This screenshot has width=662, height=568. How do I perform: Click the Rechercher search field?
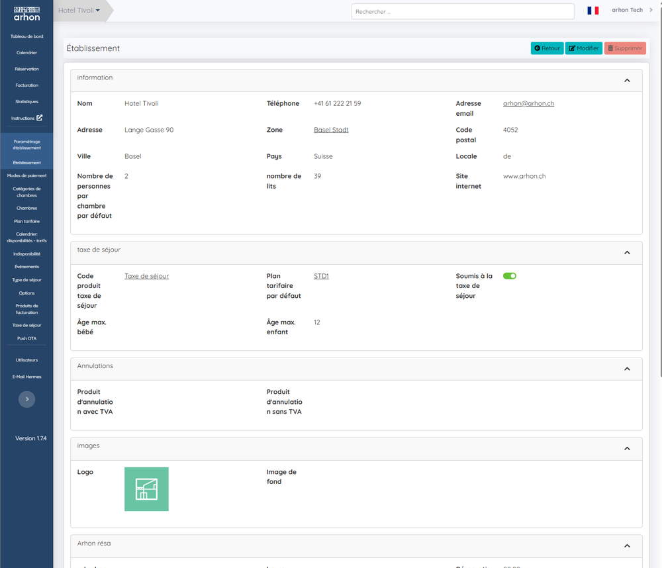pos(462,11)
